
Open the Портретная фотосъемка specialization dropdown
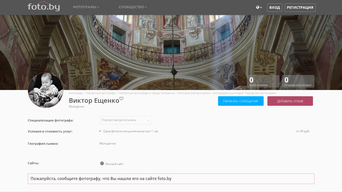pyautogui.click(x=126, y=120)
